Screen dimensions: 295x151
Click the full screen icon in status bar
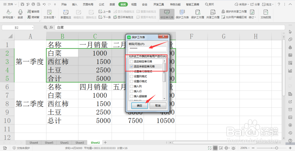point(209,148)
